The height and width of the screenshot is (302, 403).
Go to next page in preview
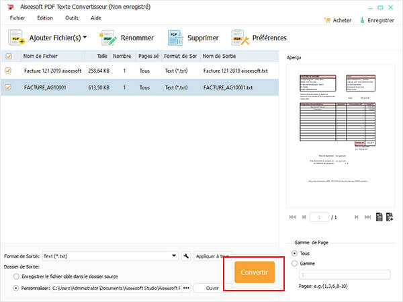pos(357,217)
